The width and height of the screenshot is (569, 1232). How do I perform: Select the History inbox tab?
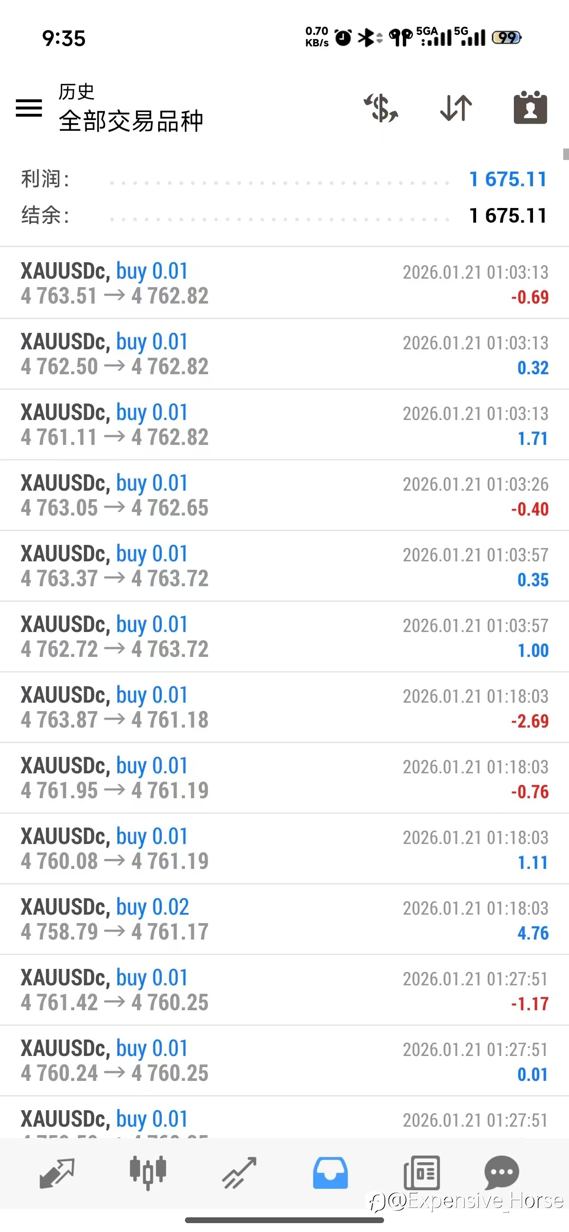pos(330,1173)
